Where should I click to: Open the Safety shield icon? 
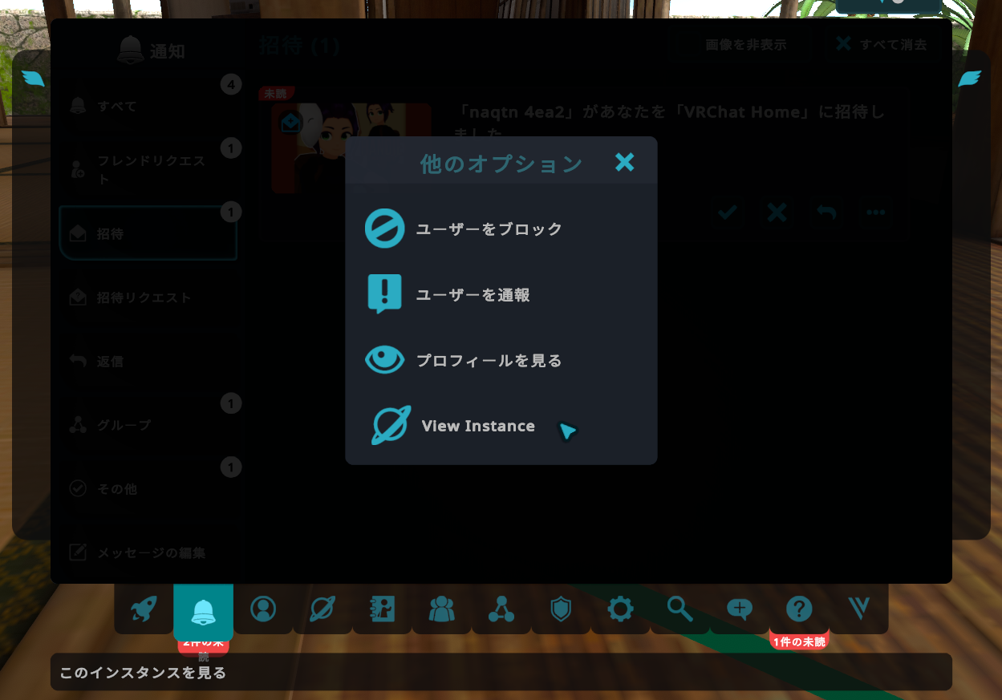click(x=560, y=609)
